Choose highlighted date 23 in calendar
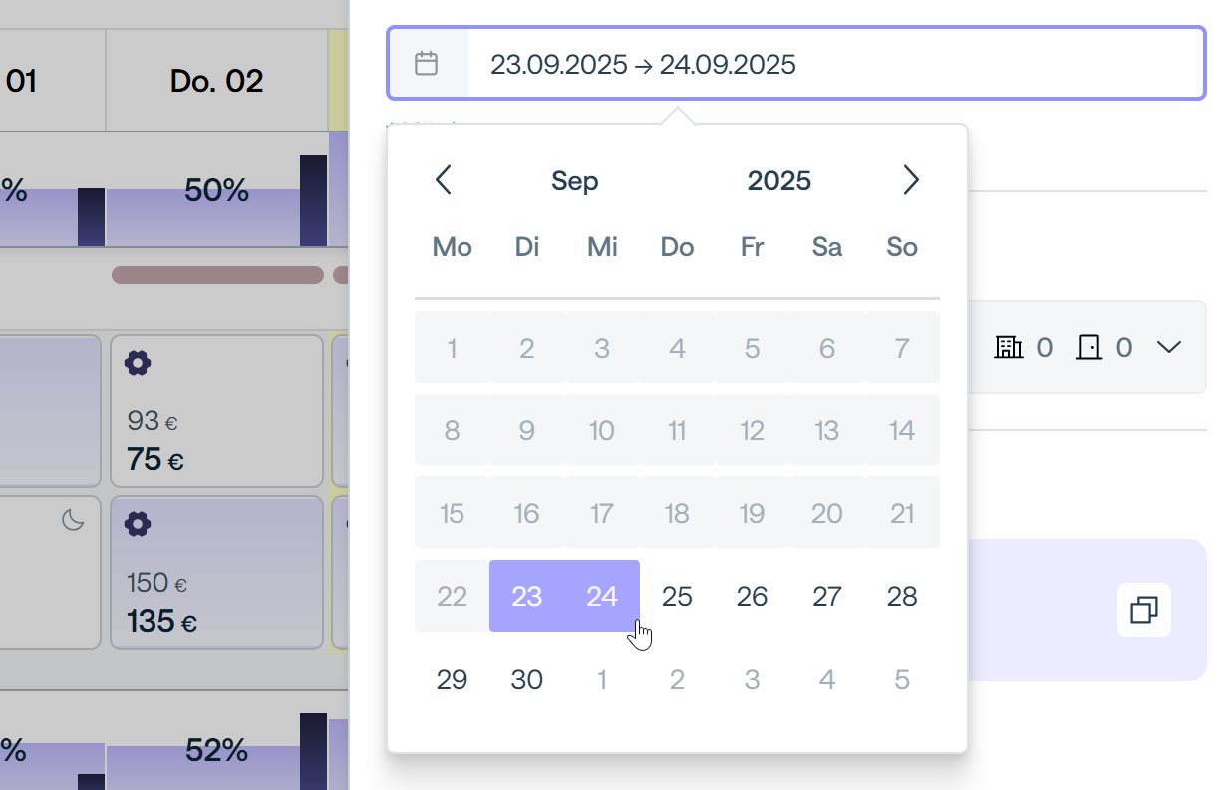Screen dimensions: 1230x790 526,596
